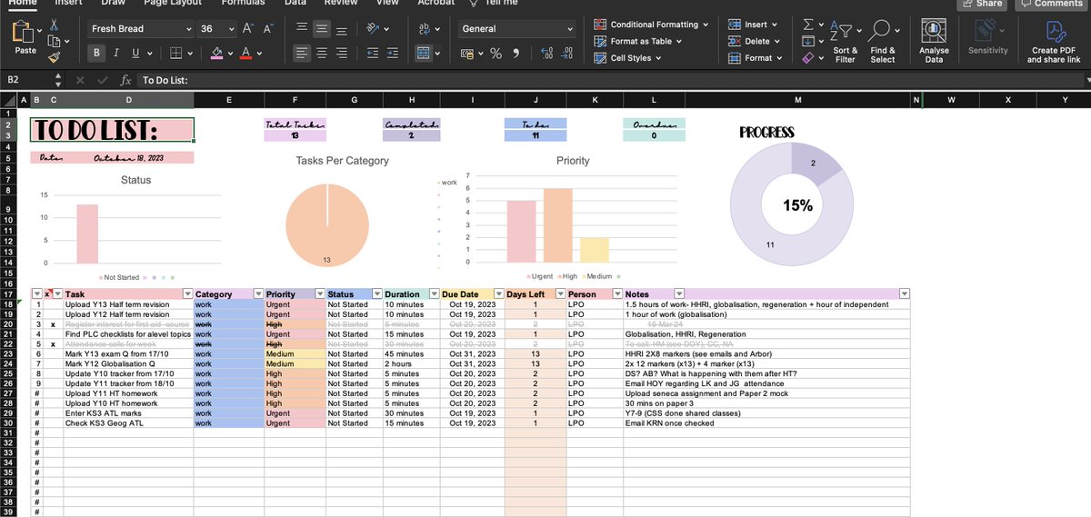
Task: Open the Data ribbon tab
Action: point(295,3)
